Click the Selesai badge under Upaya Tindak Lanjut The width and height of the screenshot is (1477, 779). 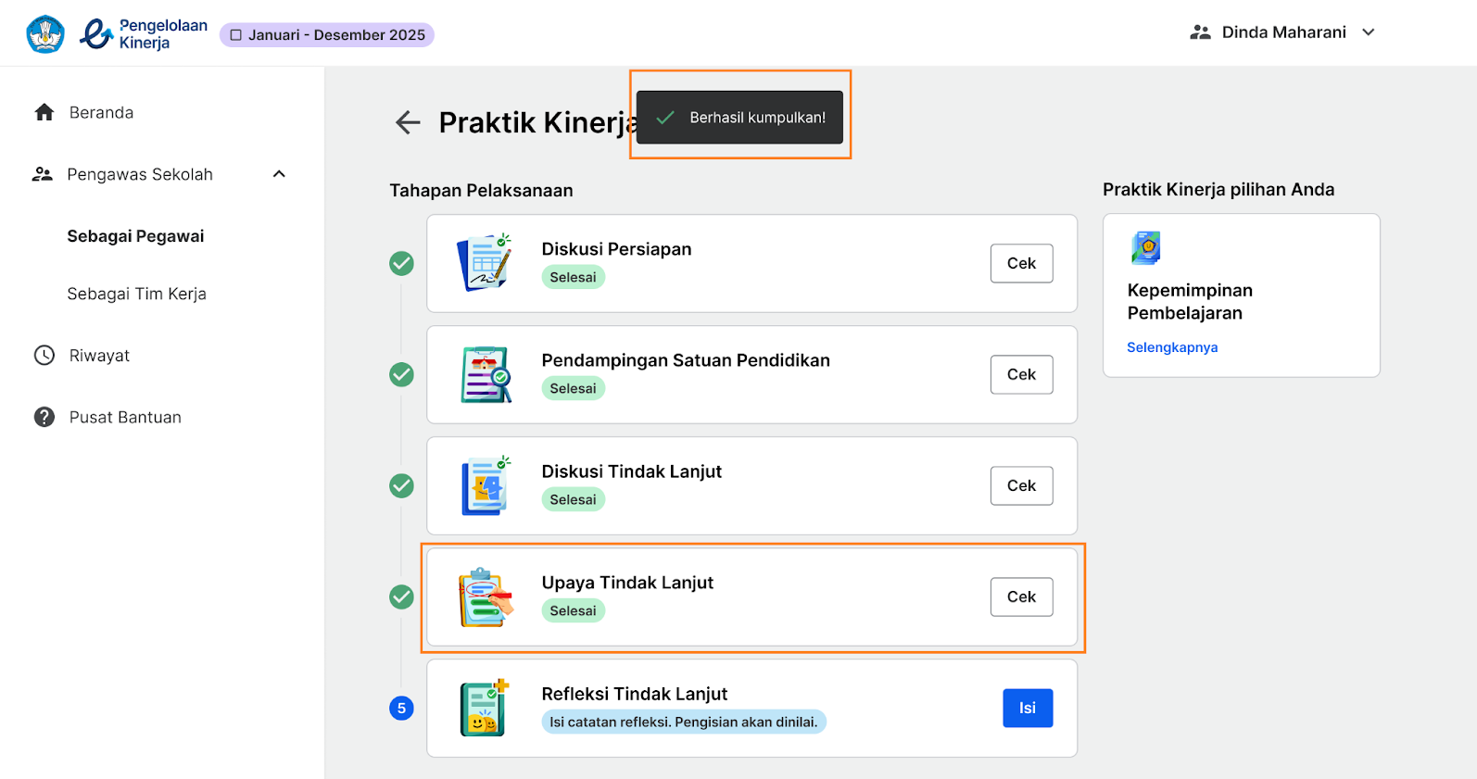click(573, 610)
